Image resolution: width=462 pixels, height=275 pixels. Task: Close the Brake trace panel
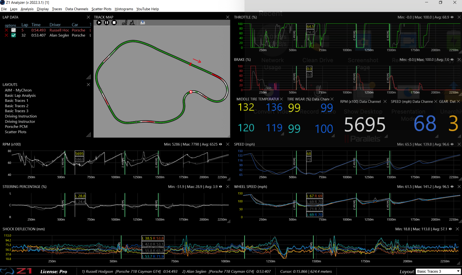pyautogui.click(x=459, y=59)
